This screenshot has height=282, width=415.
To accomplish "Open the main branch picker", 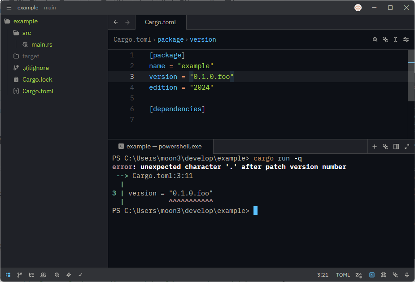I will tap(50, 8).
